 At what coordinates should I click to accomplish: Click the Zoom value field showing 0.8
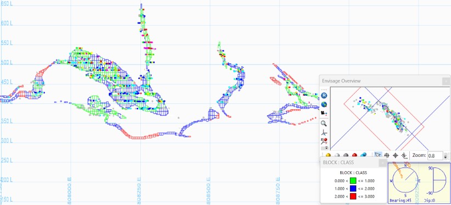[x=435, y=156]
